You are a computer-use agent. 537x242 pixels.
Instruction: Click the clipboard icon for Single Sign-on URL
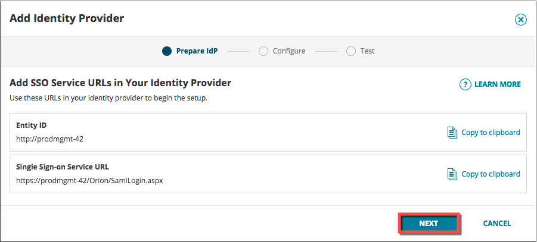click(x=452, y=174)
